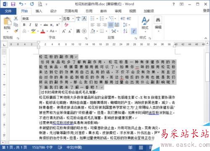
Task: Undo the last action
Action: tap(21, 4)
